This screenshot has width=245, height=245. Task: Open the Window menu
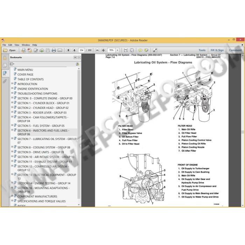(x=26, y=45)
